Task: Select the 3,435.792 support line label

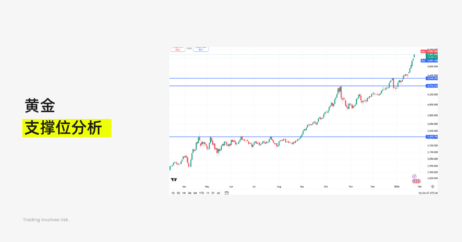Action: pyautogui.click(x=432, y=137)
